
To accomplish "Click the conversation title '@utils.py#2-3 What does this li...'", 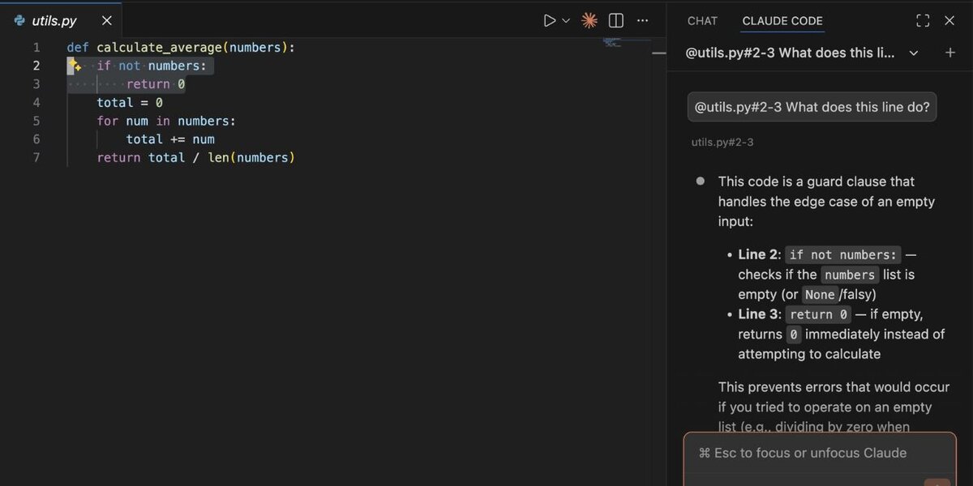I will [x=791, y=53].
